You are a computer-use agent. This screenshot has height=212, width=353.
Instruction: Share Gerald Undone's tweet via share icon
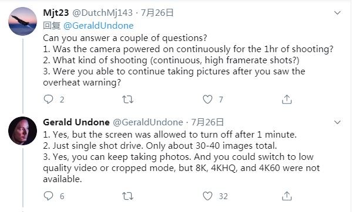(287, 196)
